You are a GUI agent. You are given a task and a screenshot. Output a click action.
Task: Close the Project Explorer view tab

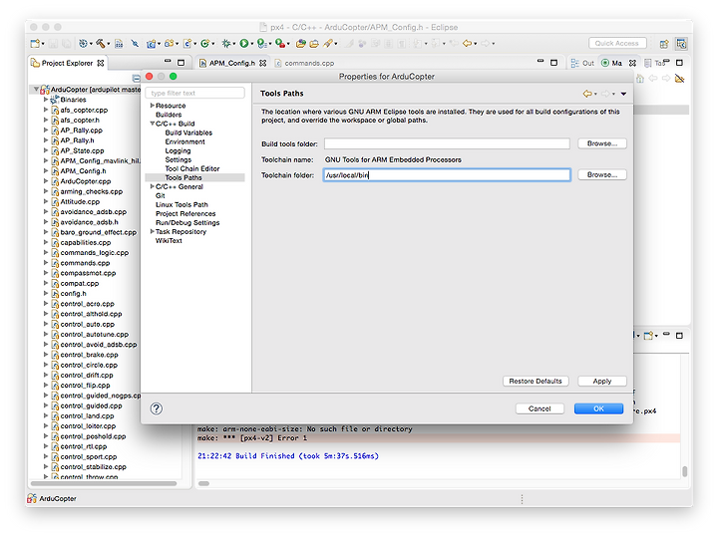click(x=101, y=63)
